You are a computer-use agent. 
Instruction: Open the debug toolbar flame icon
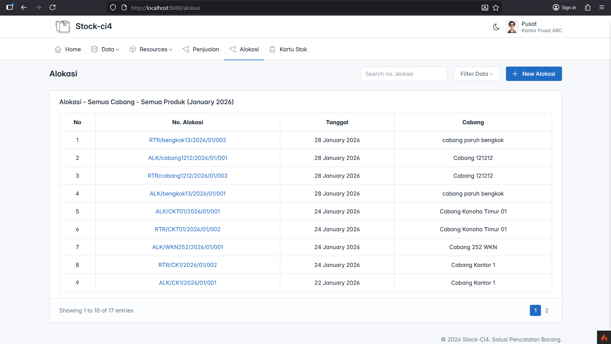coord(604,338)
